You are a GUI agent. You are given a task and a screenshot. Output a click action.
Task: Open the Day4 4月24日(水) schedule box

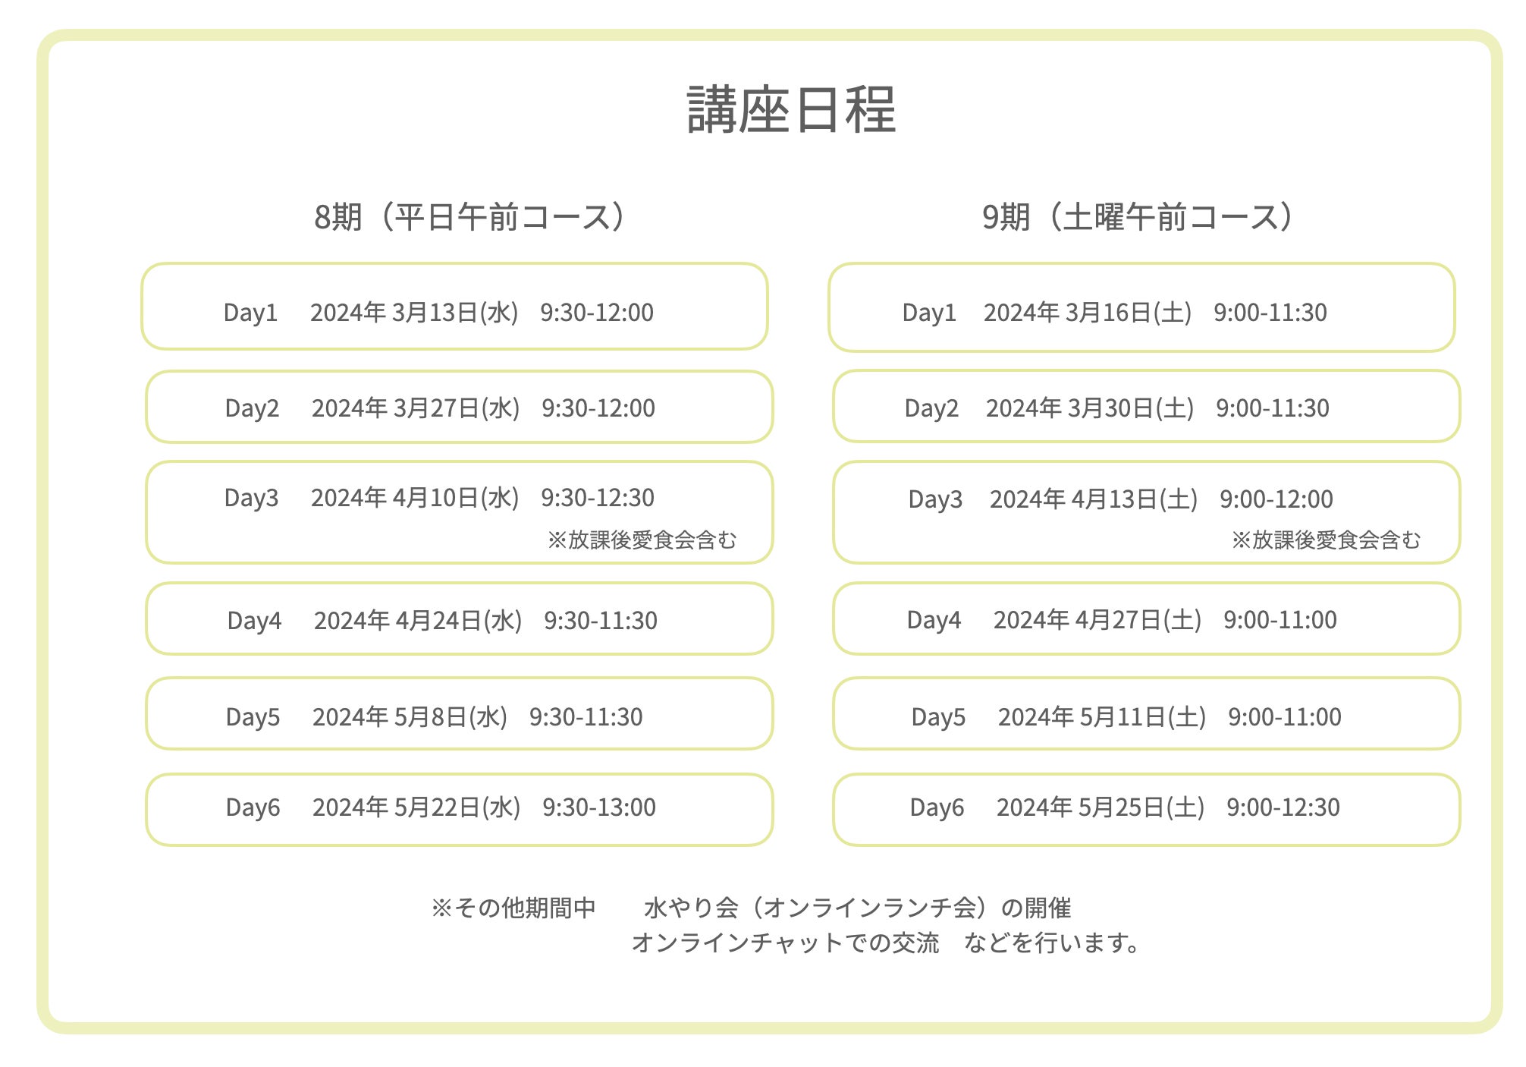tap(459, 619)
